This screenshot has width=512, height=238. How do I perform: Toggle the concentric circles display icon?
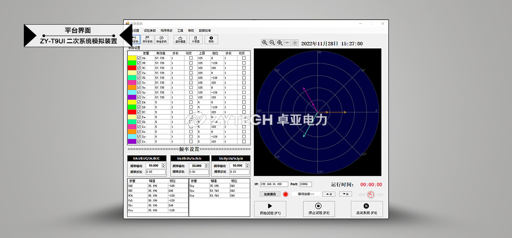click(x=295, y=43)
